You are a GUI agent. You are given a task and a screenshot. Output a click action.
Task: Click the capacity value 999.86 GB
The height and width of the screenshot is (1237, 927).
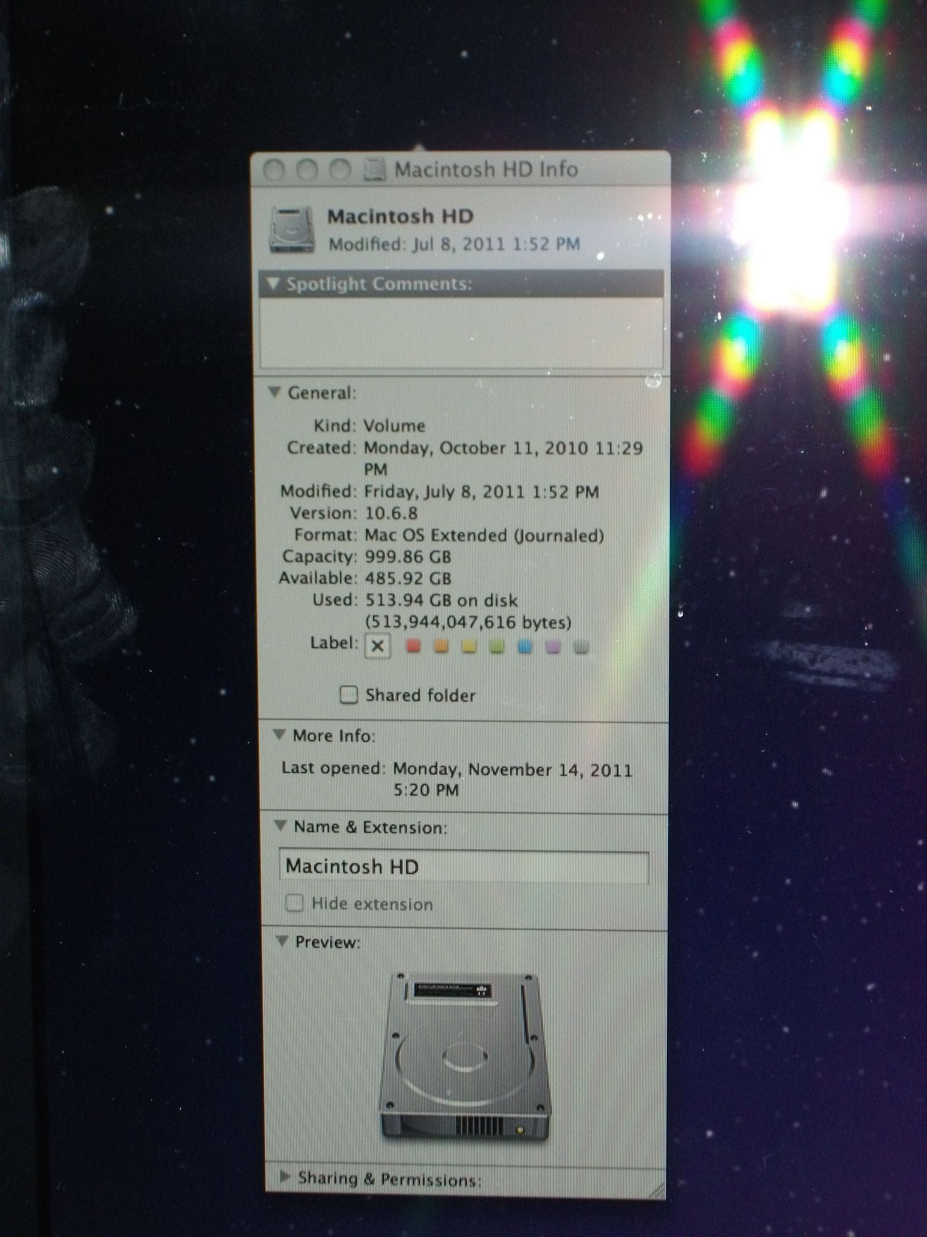point(408,556)
